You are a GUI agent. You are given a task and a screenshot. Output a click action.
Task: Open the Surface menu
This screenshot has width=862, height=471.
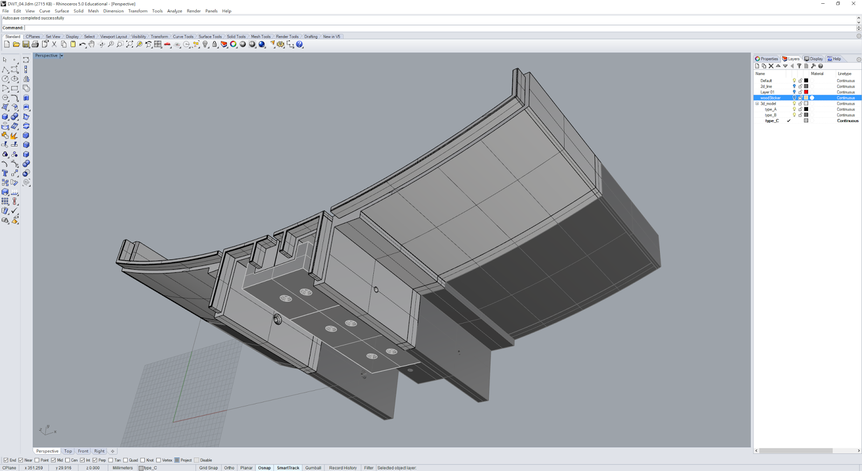click(x=62, y=11)
